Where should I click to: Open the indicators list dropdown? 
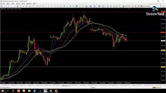87,6
